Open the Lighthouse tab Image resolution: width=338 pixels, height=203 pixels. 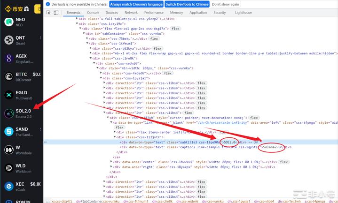point(244,13)
